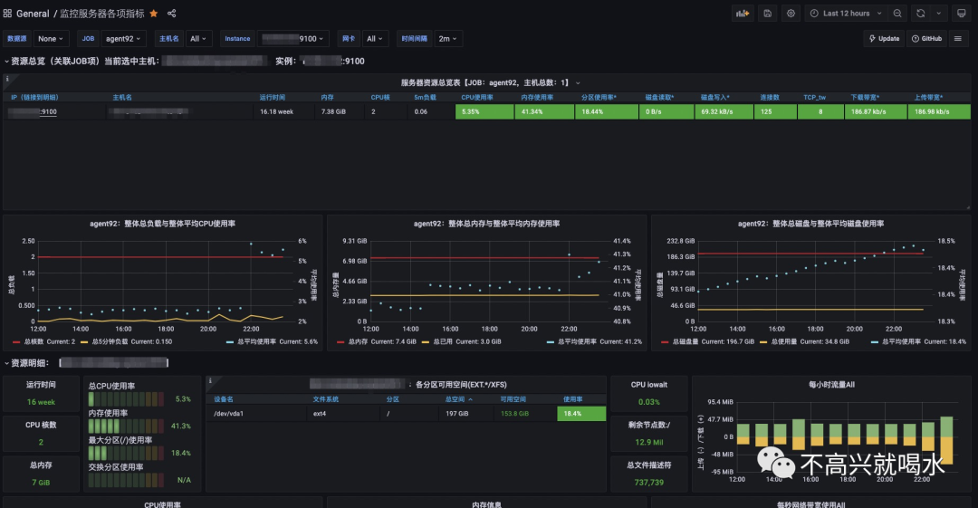Open the None datasource dropdown
978x508 pixels.
click(51, 39)
